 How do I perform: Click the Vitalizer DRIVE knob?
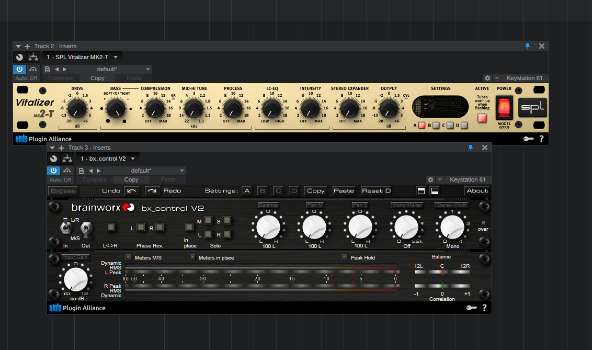[x=77, y=109]
